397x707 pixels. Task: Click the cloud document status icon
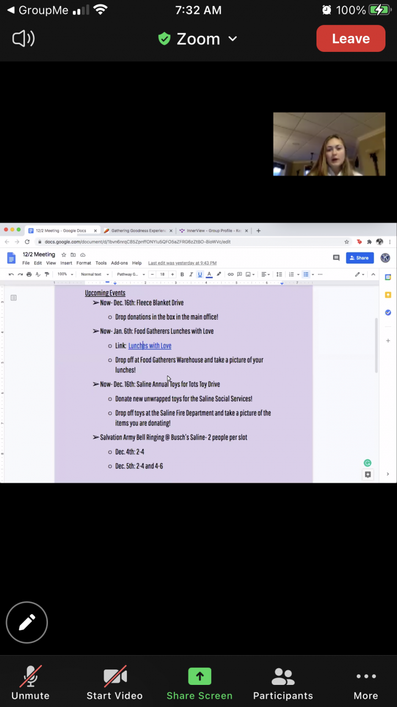point(83,255)
